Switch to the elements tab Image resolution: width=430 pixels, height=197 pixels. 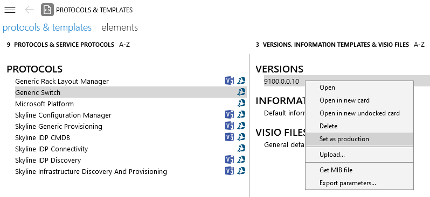tap(120, 27)
